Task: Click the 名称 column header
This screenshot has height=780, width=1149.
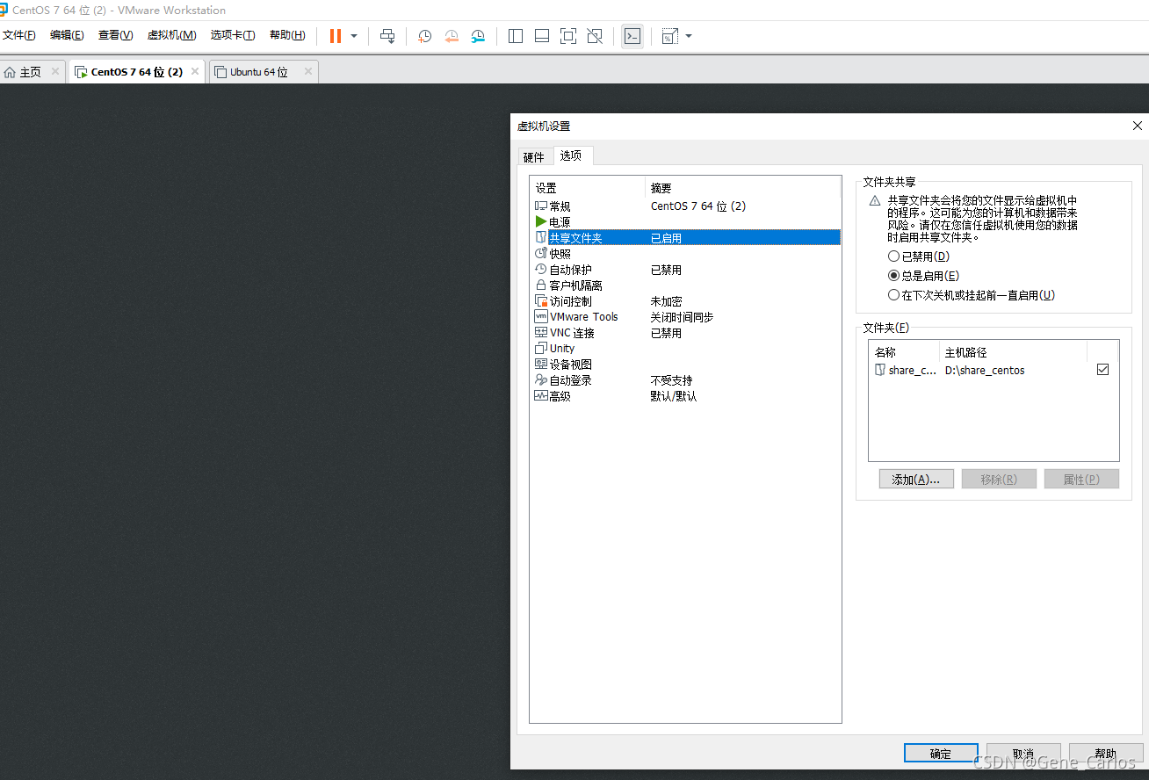Action: [x=904, y=351]
